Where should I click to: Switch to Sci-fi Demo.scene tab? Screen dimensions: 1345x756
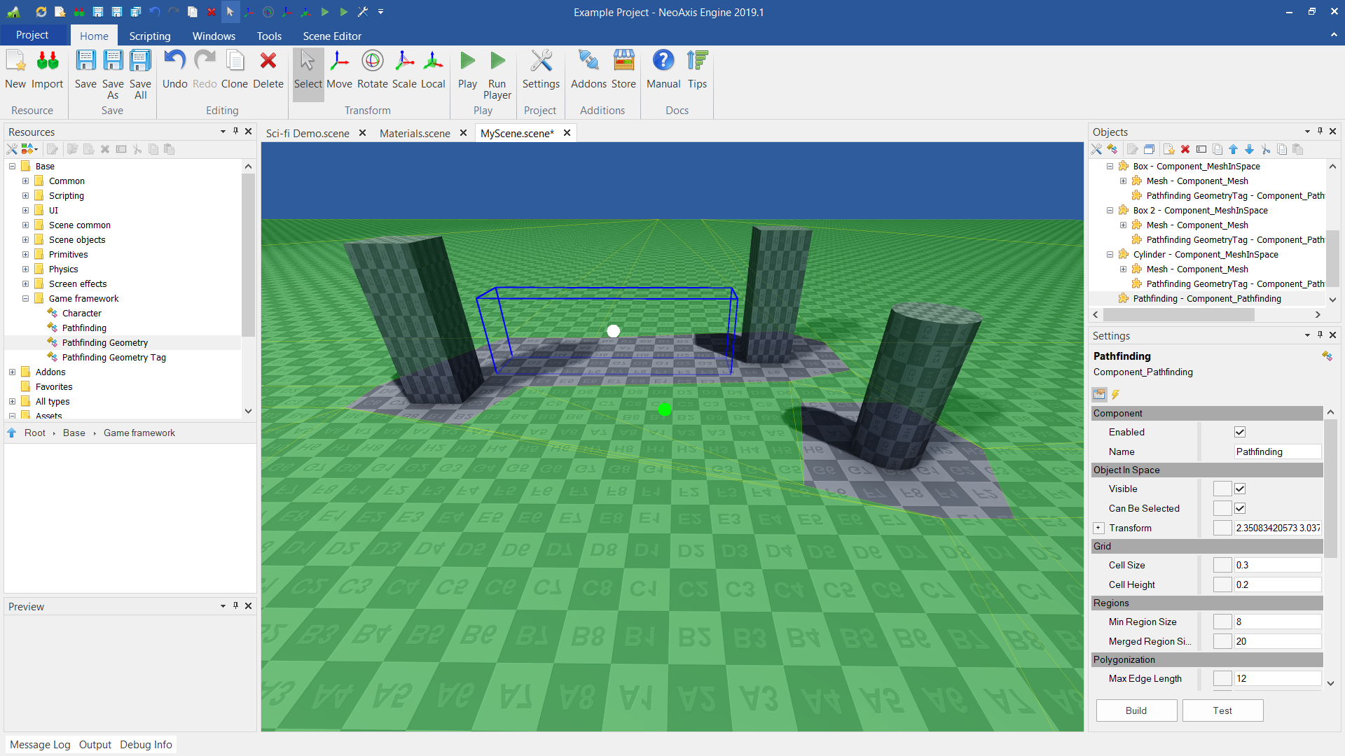308,133
